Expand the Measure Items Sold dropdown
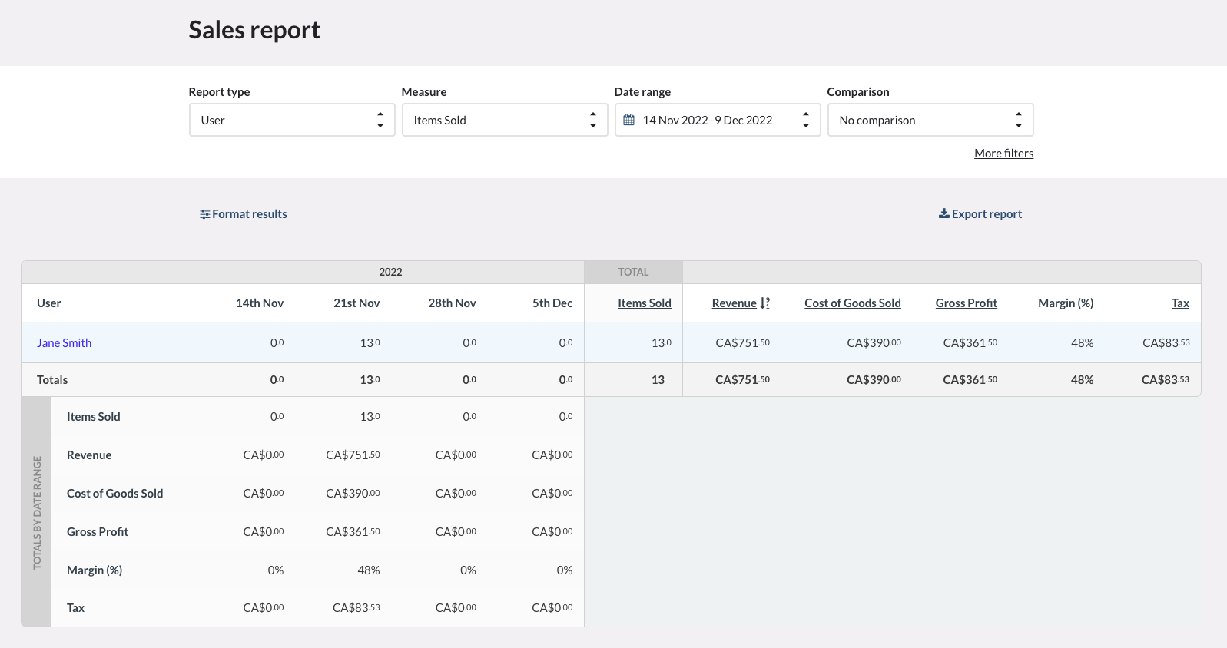The width and height of the screenshot is (1227, 648). click(x=504, y=120)
